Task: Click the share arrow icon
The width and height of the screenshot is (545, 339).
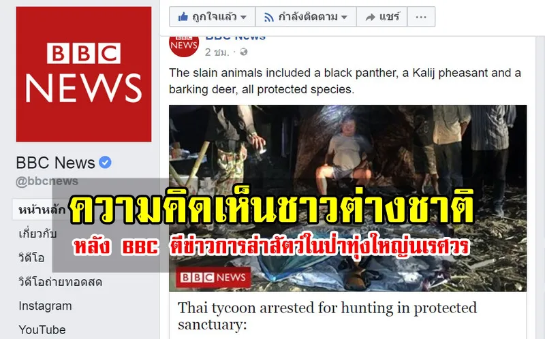Action: [371, 16]
